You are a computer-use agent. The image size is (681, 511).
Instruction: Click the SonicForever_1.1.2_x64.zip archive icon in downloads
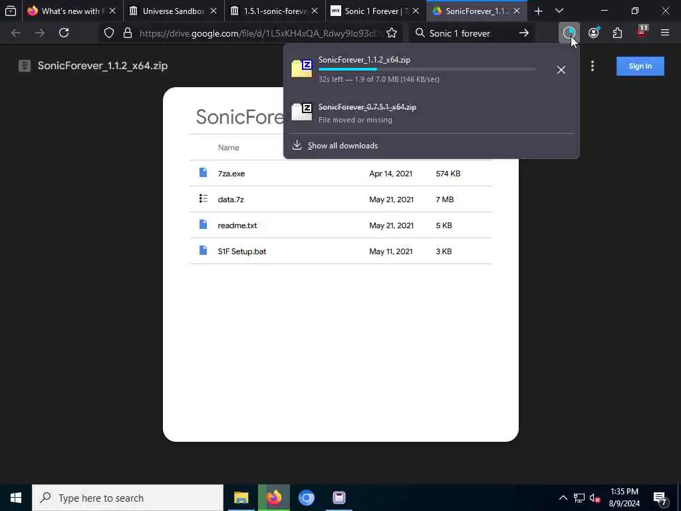pos(302,69)
